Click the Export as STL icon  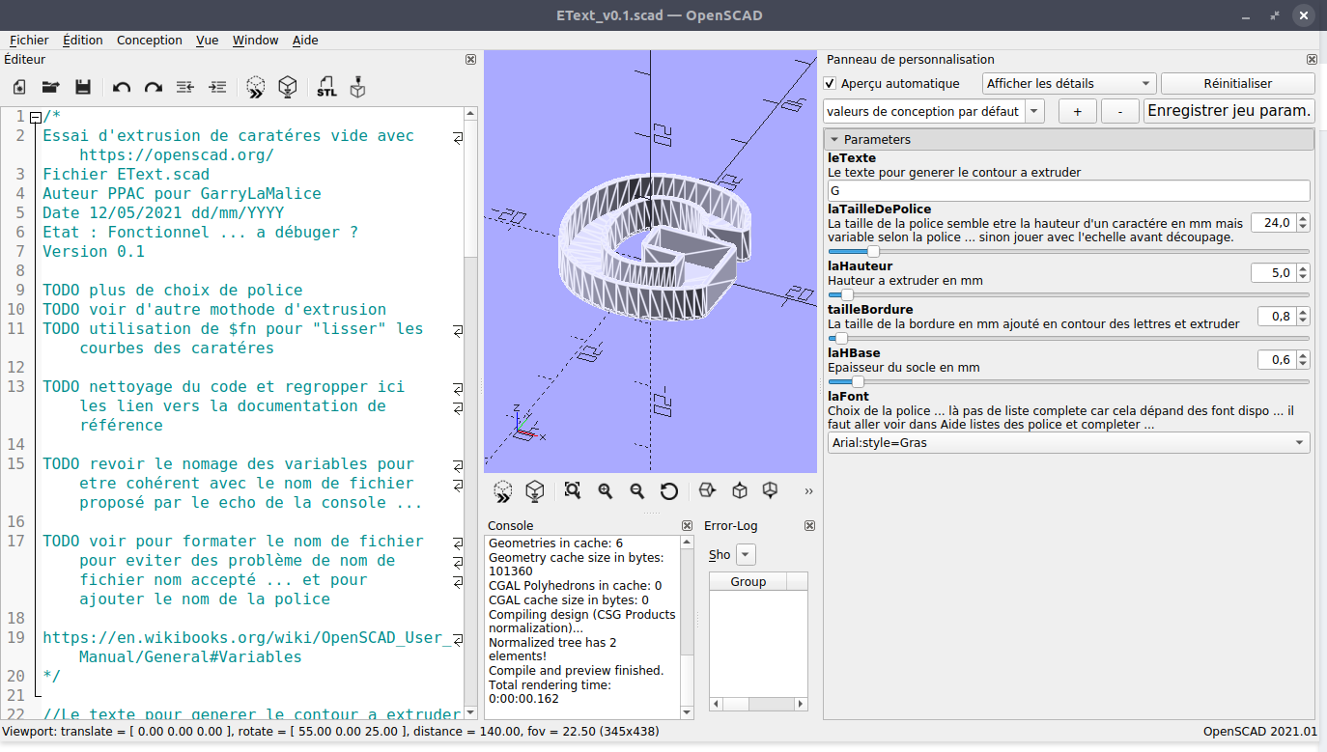(x=326, y=88)
